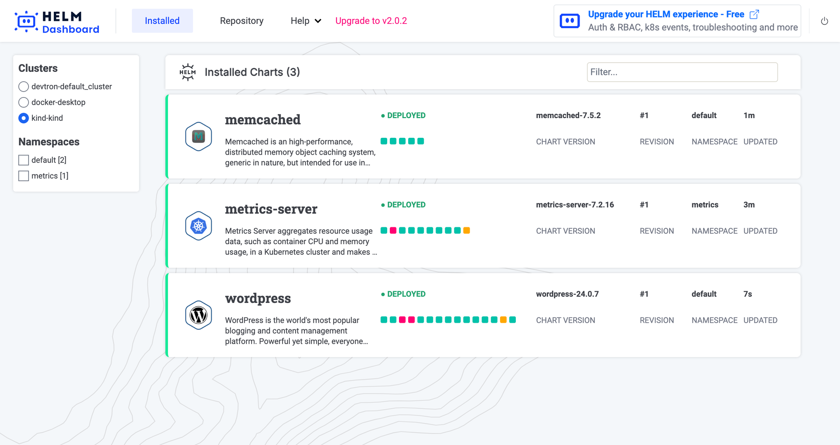Click the Namespaces heading
840x445 pixels.
point(49,142)
